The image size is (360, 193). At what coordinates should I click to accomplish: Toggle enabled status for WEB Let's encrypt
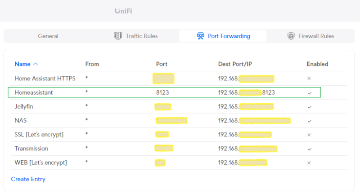point(309,163)
